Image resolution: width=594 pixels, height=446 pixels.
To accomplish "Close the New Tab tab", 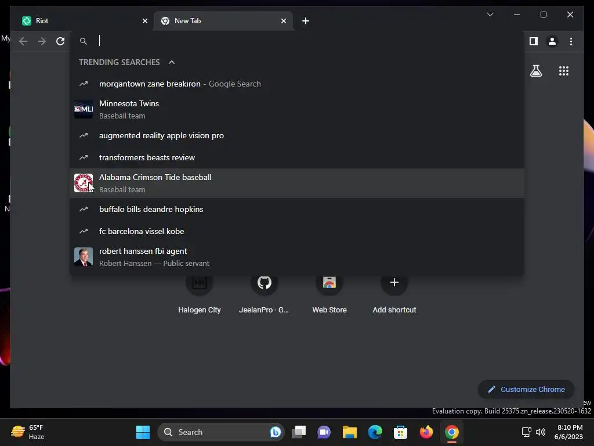I will coord(283,21).
